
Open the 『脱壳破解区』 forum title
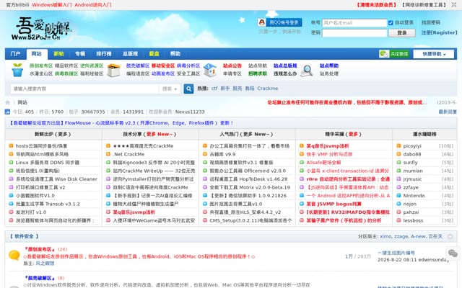[x=40, y=278]
